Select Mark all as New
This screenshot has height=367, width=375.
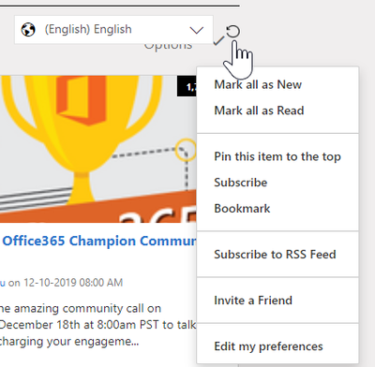[258, 84]
